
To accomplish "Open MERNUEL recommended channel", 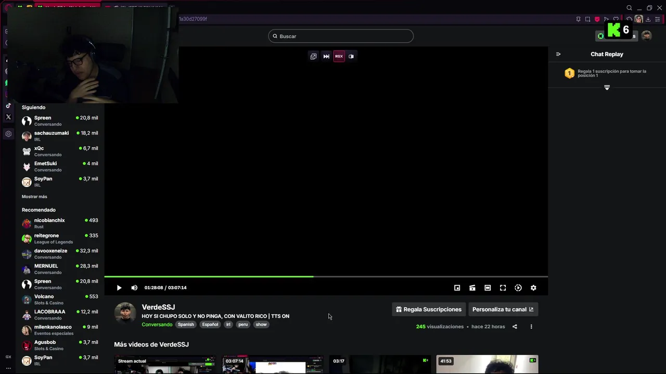I will (x=60, y=269).
